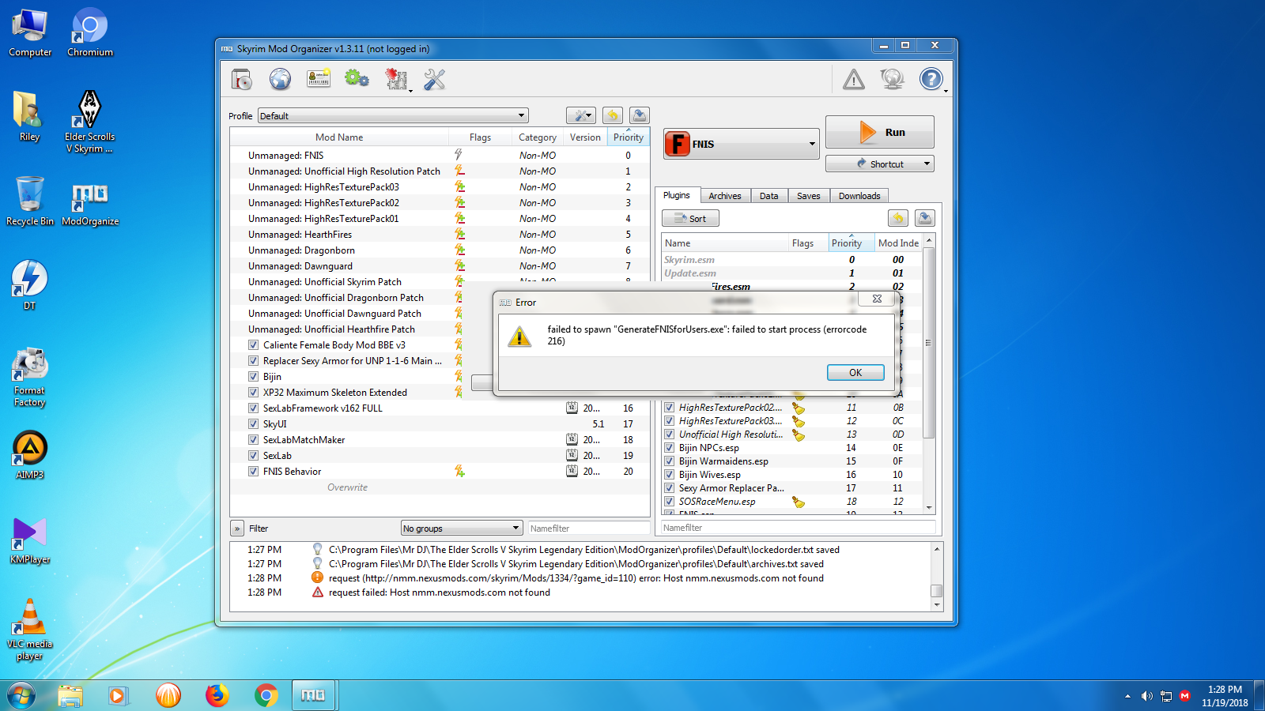1265x711 pixels.
Task: Switch to the Plugins tab
Action: [677, 195]
